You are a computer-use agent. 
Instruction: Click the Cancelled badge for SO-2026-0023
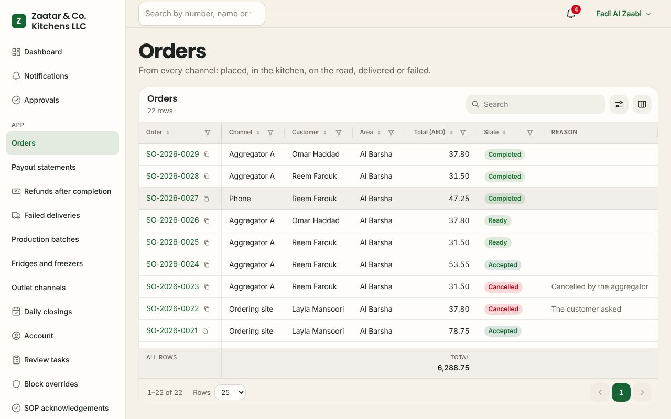503,287
